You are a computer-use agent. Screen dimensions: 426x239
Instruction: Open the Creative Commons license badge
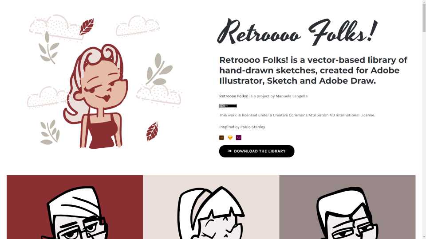coord(228,106)
